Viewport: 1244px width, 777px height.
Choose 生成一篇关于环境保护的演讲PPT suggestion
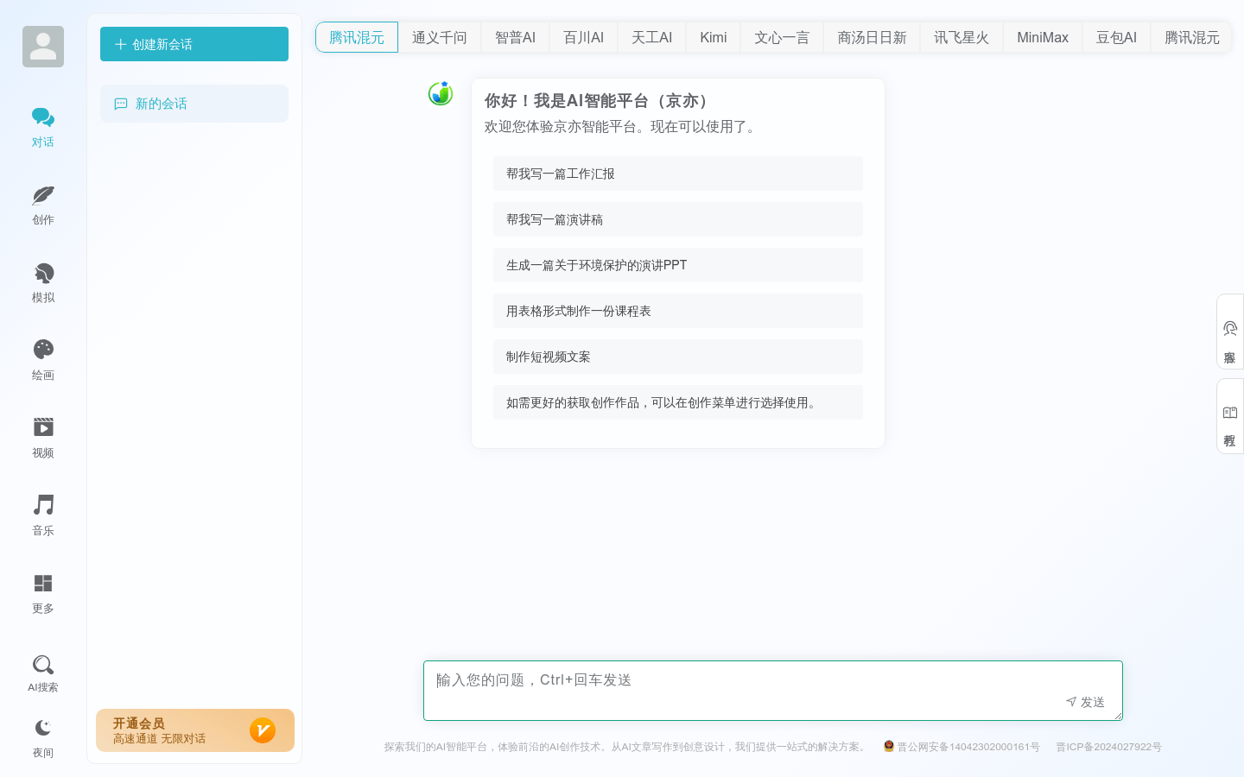click(678, 265)
